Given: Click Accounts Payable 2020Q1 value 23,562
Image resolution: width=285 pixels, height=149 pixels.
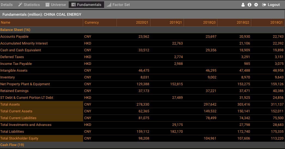Looking at the screenshot, I should click(144, 37).
